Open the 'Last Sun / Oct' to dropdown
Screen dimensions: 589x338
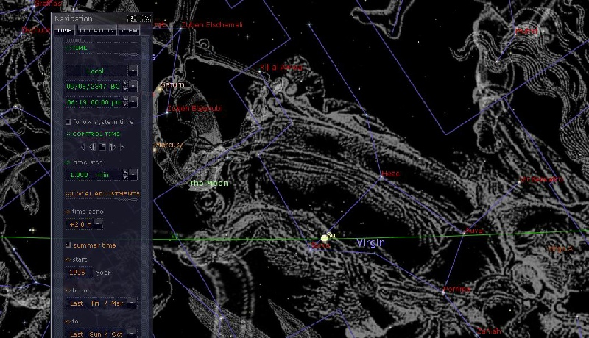132,334
